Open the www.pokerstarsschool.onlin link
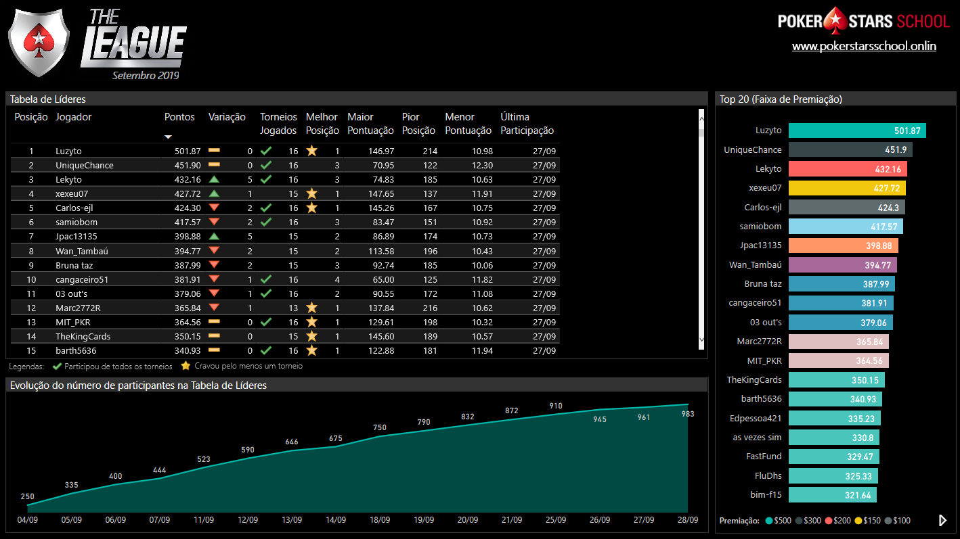This screenshot has width=960, height=539. [x=864, y=46]
